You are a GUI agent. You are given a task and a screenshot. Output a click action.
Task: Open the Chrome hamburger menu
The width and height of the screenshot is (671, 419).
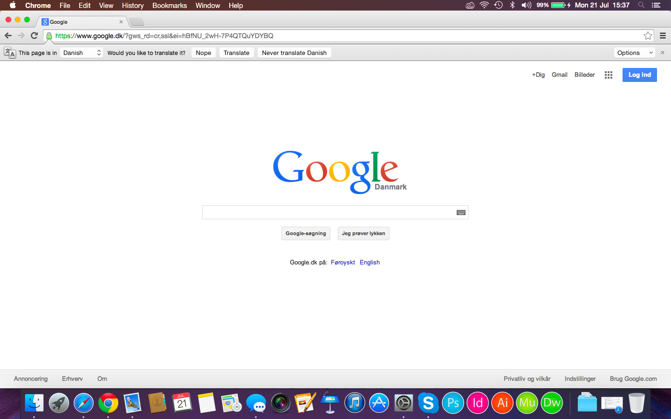click(x=663, y=36)
